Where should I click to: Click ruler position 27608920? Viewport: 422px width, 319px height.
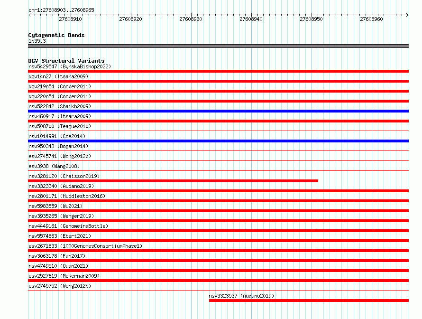click(130, 19)
